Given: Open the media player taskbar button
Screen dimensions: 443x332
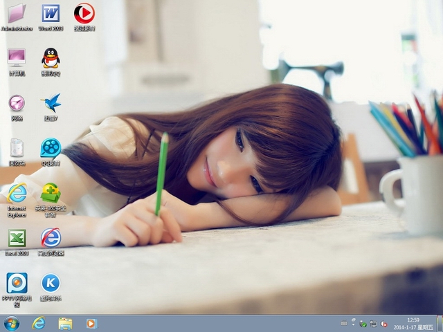Looking at the screenshot, I should pos(91,324).
